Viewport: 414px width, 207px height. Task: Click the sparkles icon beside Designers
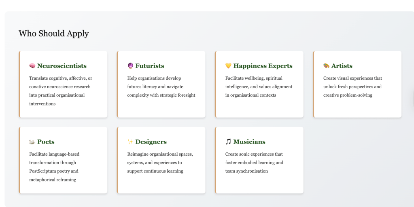(130, 142)
